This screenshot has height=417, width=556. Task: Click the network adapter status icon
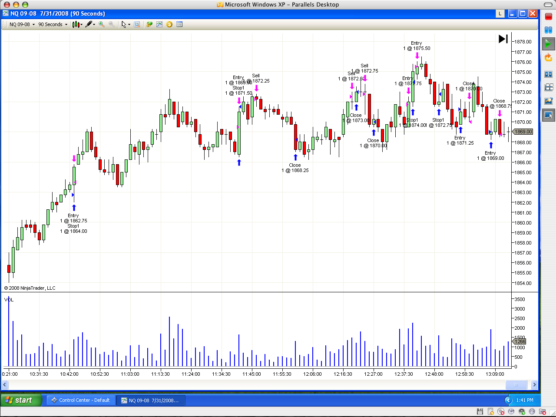tap(511, 411)
